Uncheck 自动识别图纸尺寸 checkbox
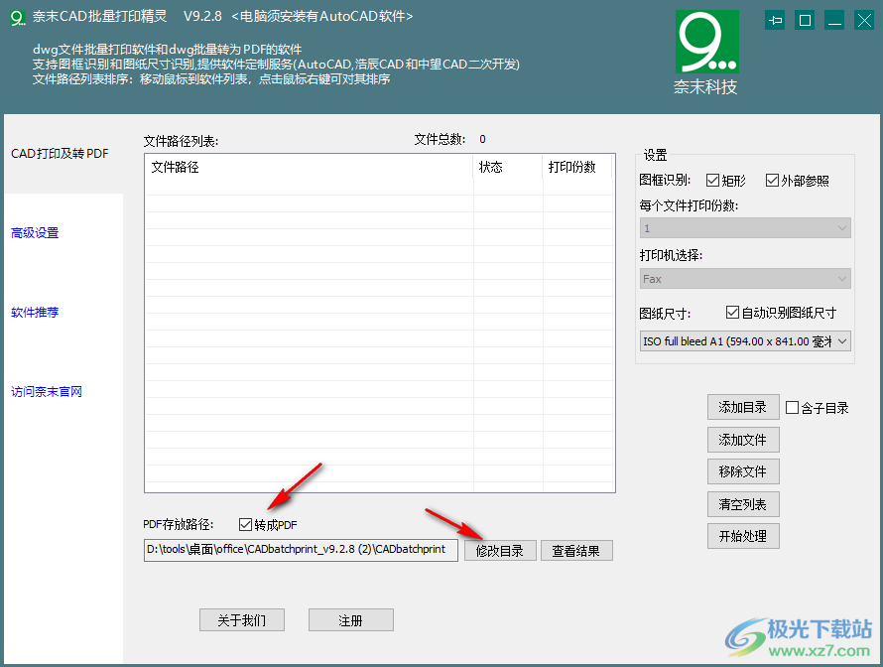The height and width of the screenshot is (667, 883). coord(732,312)
